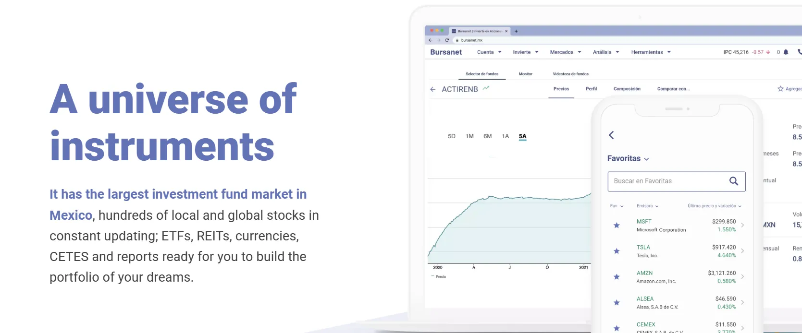Open the Mercados menu

(x=566, y=52)
